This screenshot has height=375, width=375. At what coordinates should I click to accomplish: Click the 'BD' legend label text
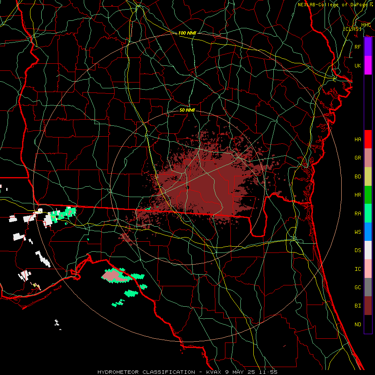pos(358,177)
